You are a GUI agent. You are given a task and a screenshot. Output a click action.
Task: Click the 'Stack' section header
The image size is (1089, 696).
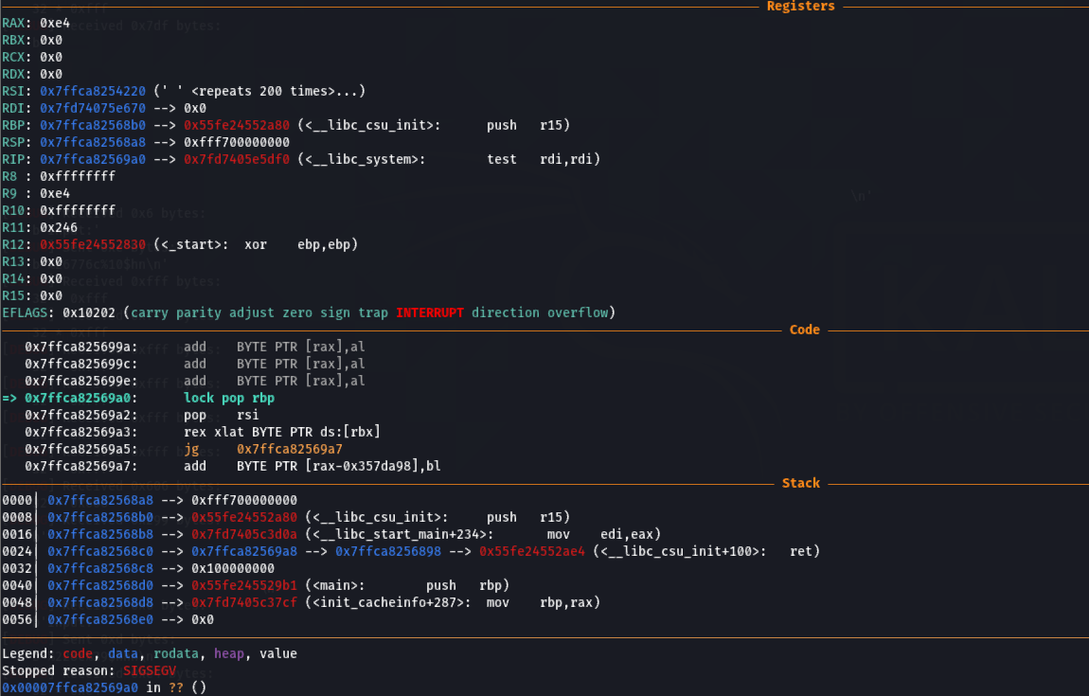pos(801,484)
